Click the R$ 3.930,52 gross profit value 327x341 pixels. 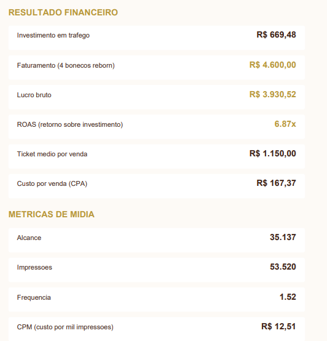coord(272,94)
